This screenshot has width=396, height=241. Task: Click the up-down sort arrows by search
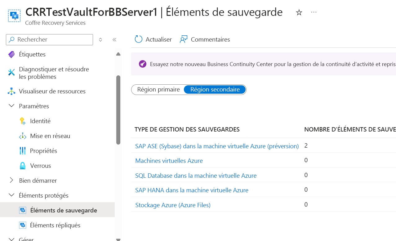pyautogui.click(x=100, y=40)
